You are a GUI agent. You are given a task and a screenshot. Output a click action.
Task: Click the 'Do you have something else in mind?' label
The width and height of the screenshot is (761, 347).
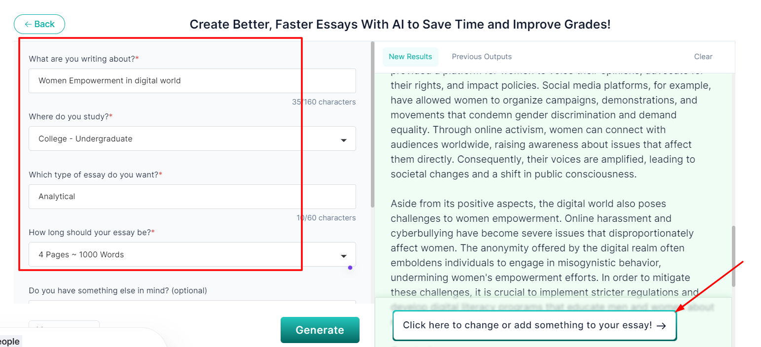[118, 290]
